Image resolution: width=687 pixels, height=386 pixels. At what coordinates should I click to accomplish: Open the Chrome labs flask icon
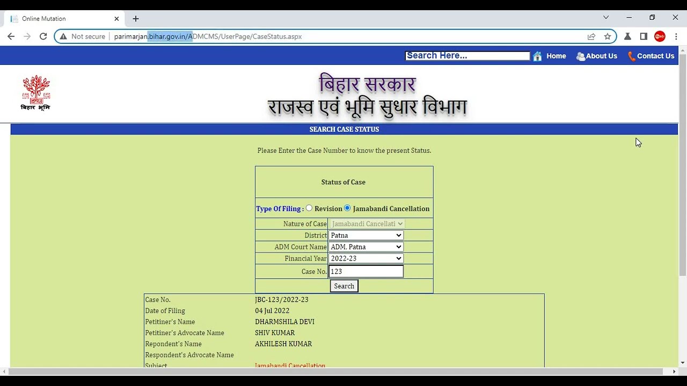pos(627,36)
